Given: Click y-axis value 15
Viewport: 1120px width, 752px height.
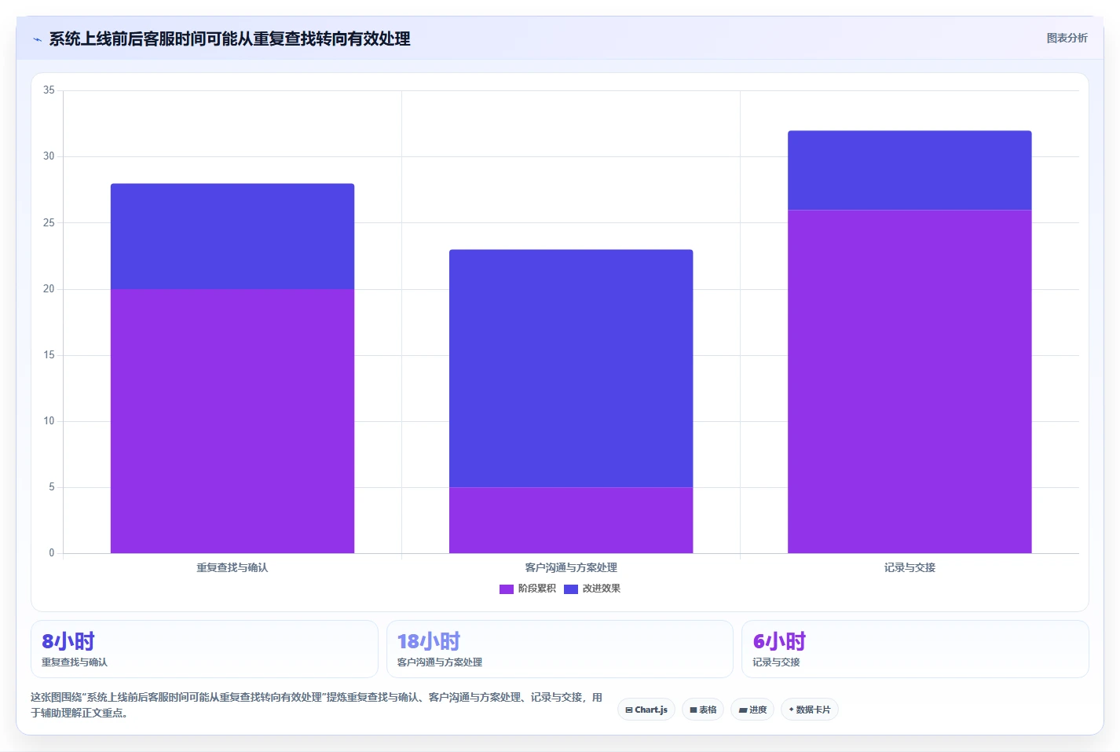Looking at the screenshot, I should (49, 355).
